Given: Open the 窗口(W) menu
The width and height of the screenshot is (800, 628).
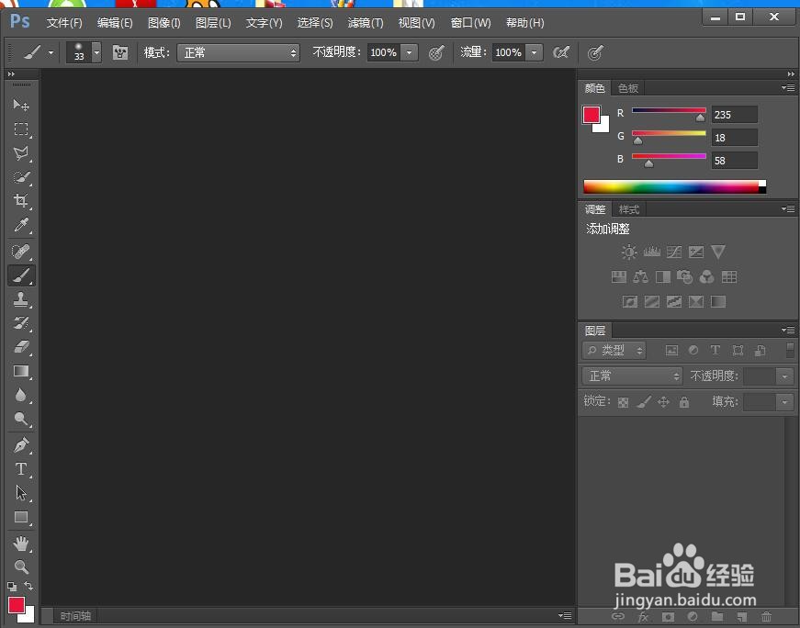Looking at the screenshot, I should [x=470, y=23].
